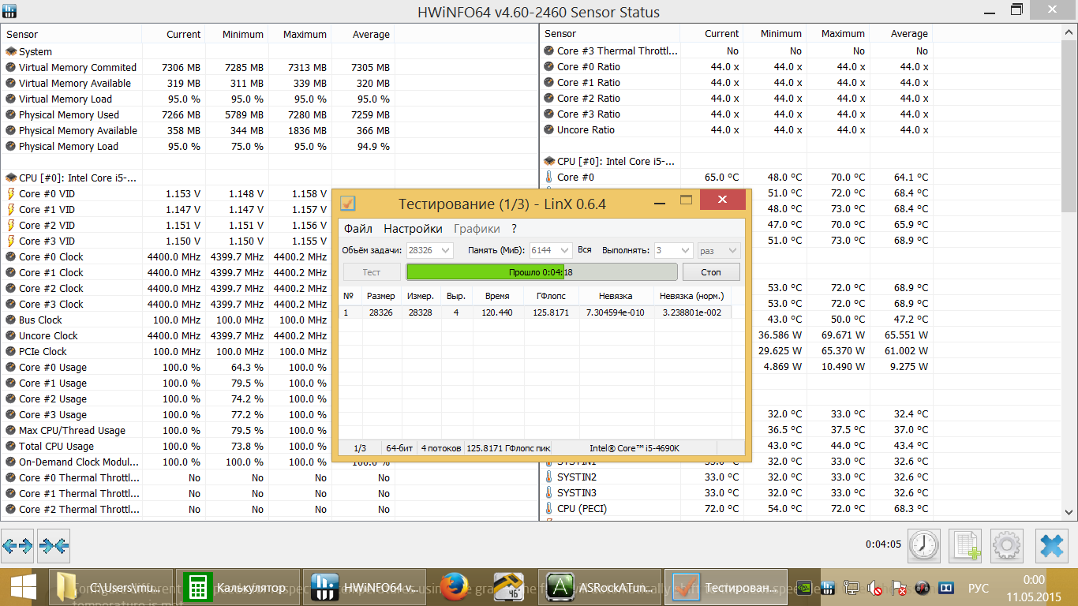The height and width of the screenshot is (606, 1078).
Task: Click the LinX test progress bar
Action: pos(541,272)
